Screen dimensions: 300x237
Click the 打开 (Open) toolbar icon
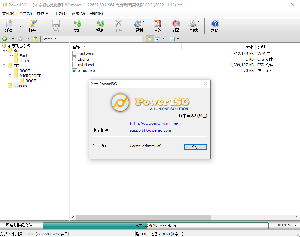(32, 26)
